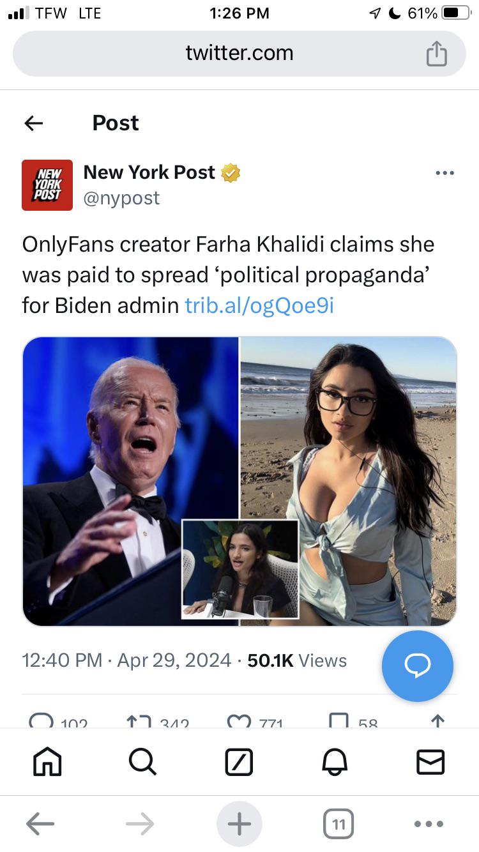This screenshot has height=852, width=479.
Task: Open the Notifications bell
Action: coord(335,762)
